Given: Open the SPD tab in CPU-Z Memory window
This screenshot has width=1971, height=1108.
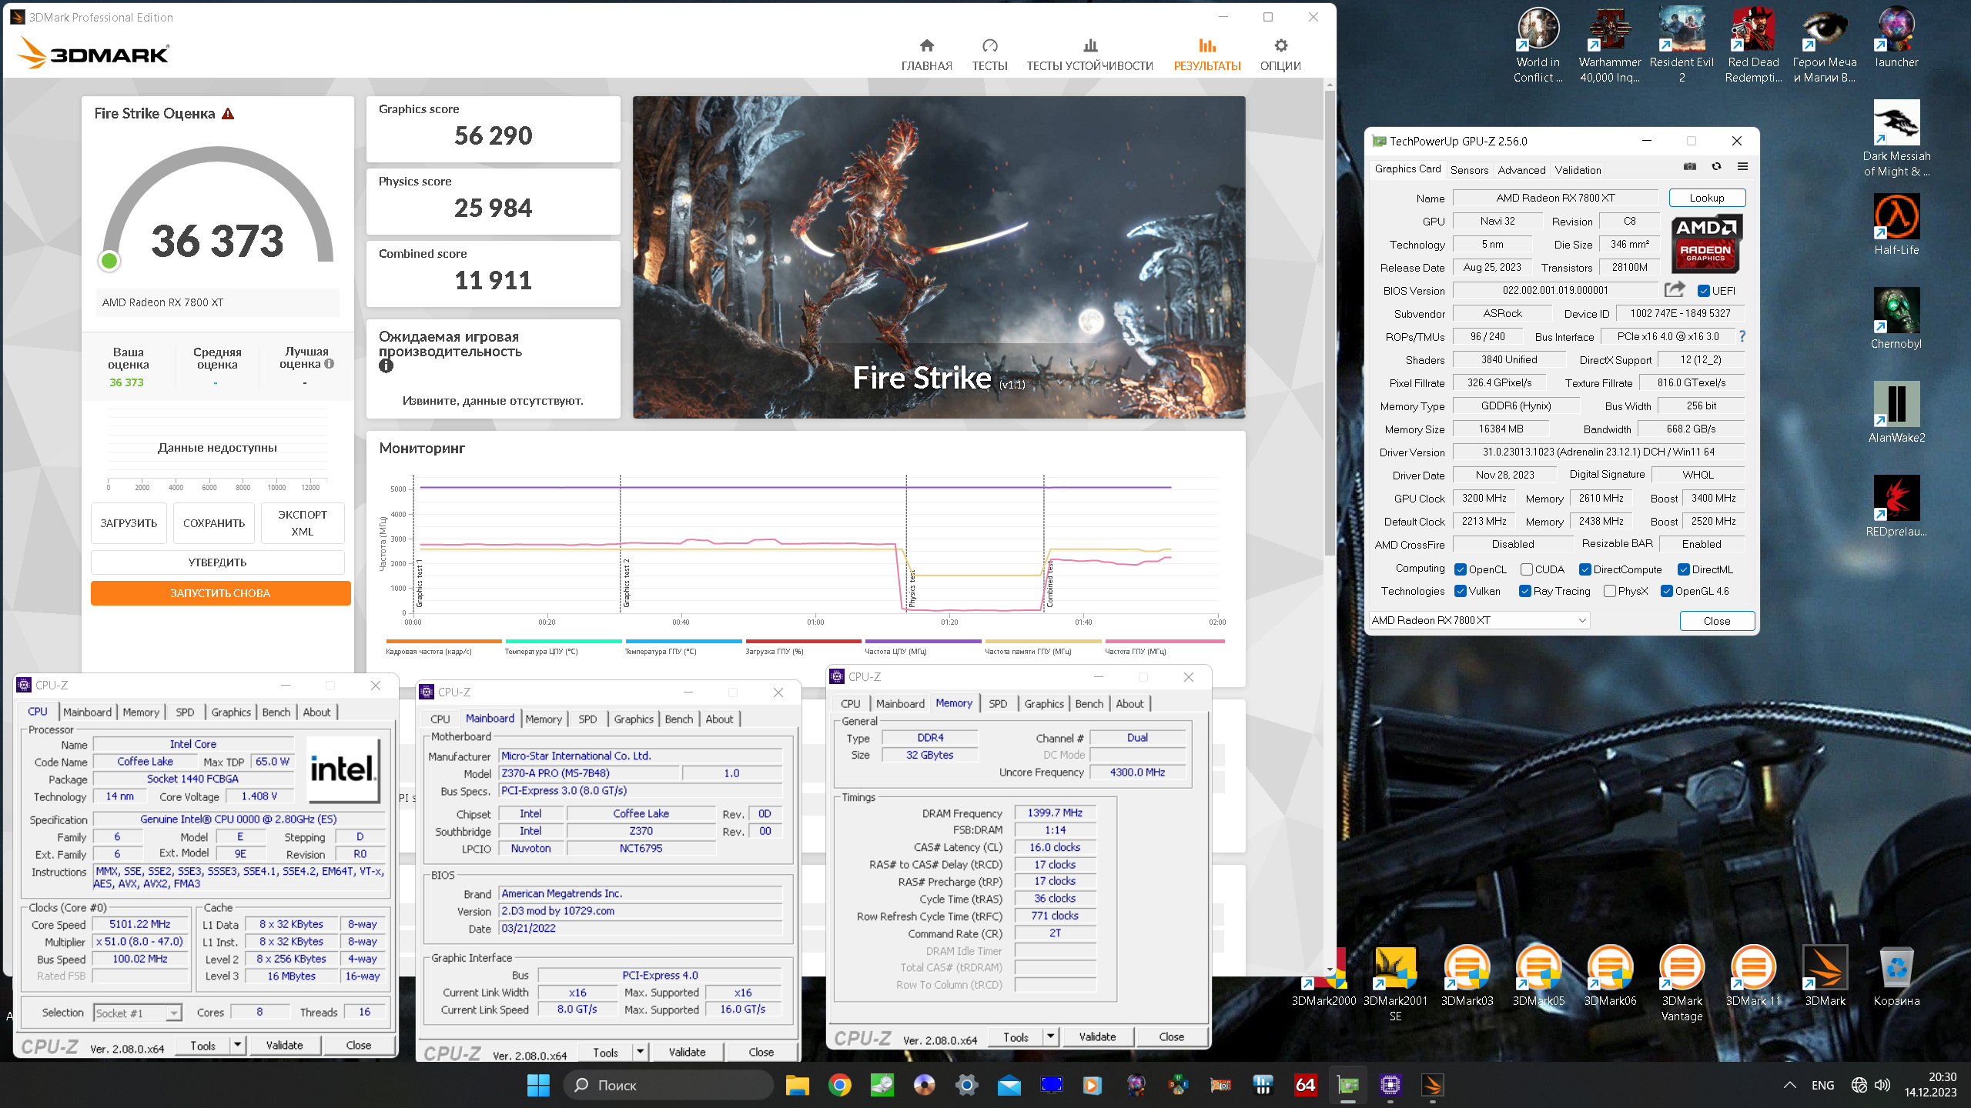Looking at the screenshot, I should coord(998,703).
